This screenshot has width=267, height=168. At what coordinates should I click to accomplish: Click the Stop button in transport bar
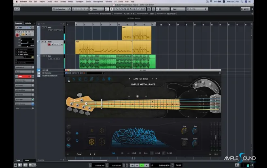point(137,165)
